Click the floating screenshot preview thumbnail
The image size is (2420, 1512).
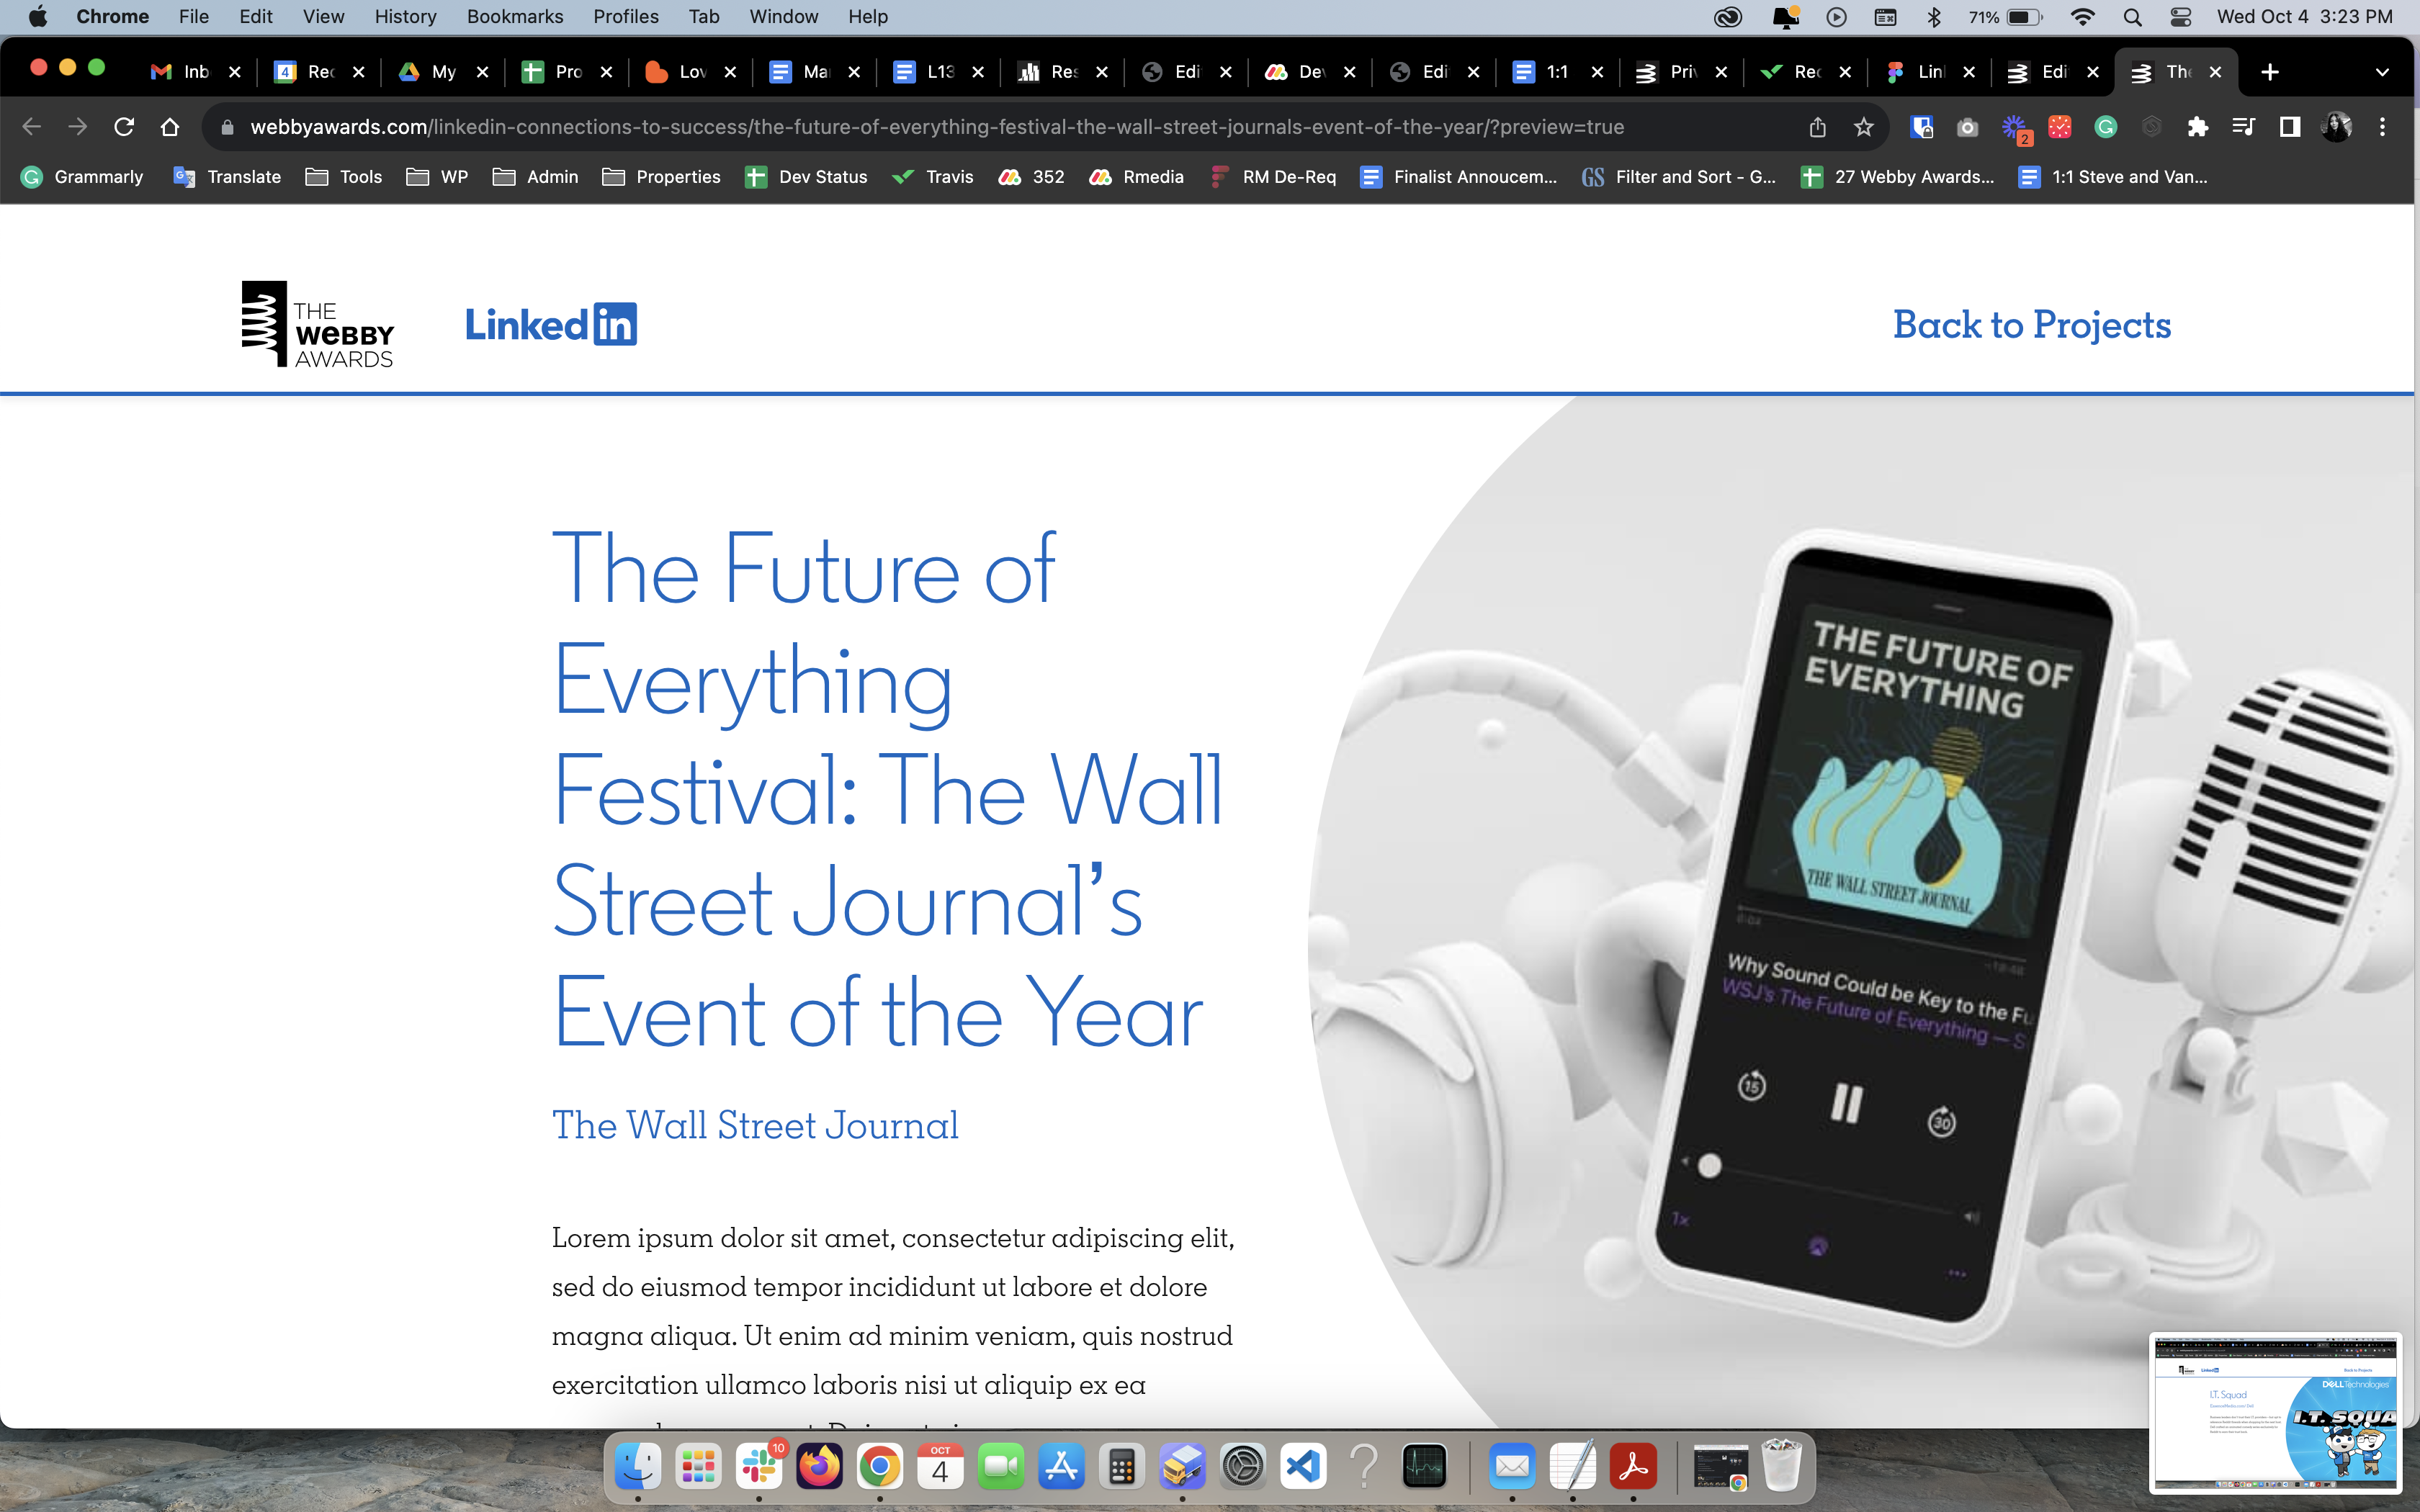(x=2275, y=1412)
